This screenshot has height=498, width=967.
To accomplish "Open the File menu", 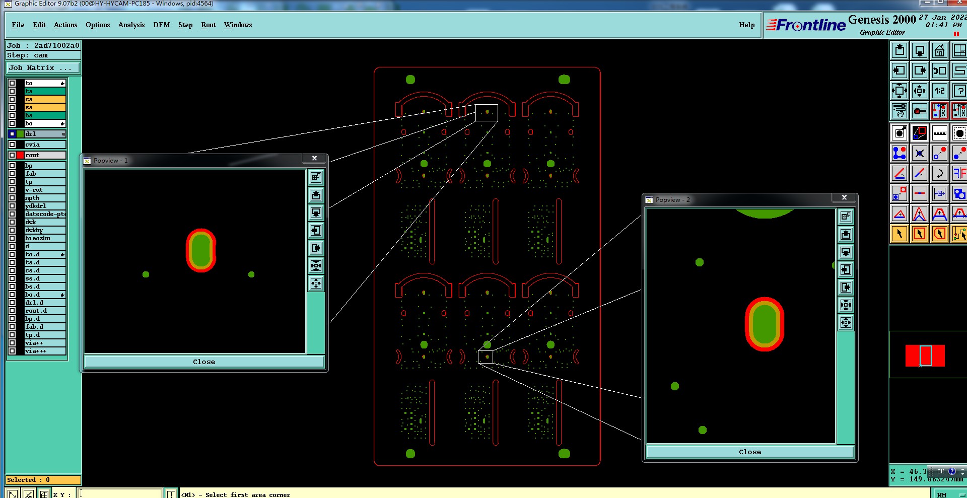I will pos(18,25).
